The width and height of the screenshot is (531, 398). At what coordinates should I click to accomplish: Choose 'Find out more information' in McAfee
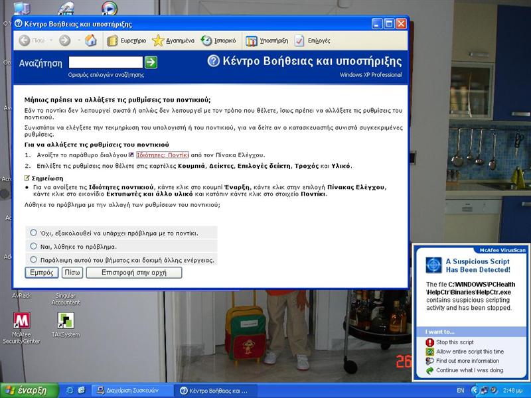[x=467, y=361]
